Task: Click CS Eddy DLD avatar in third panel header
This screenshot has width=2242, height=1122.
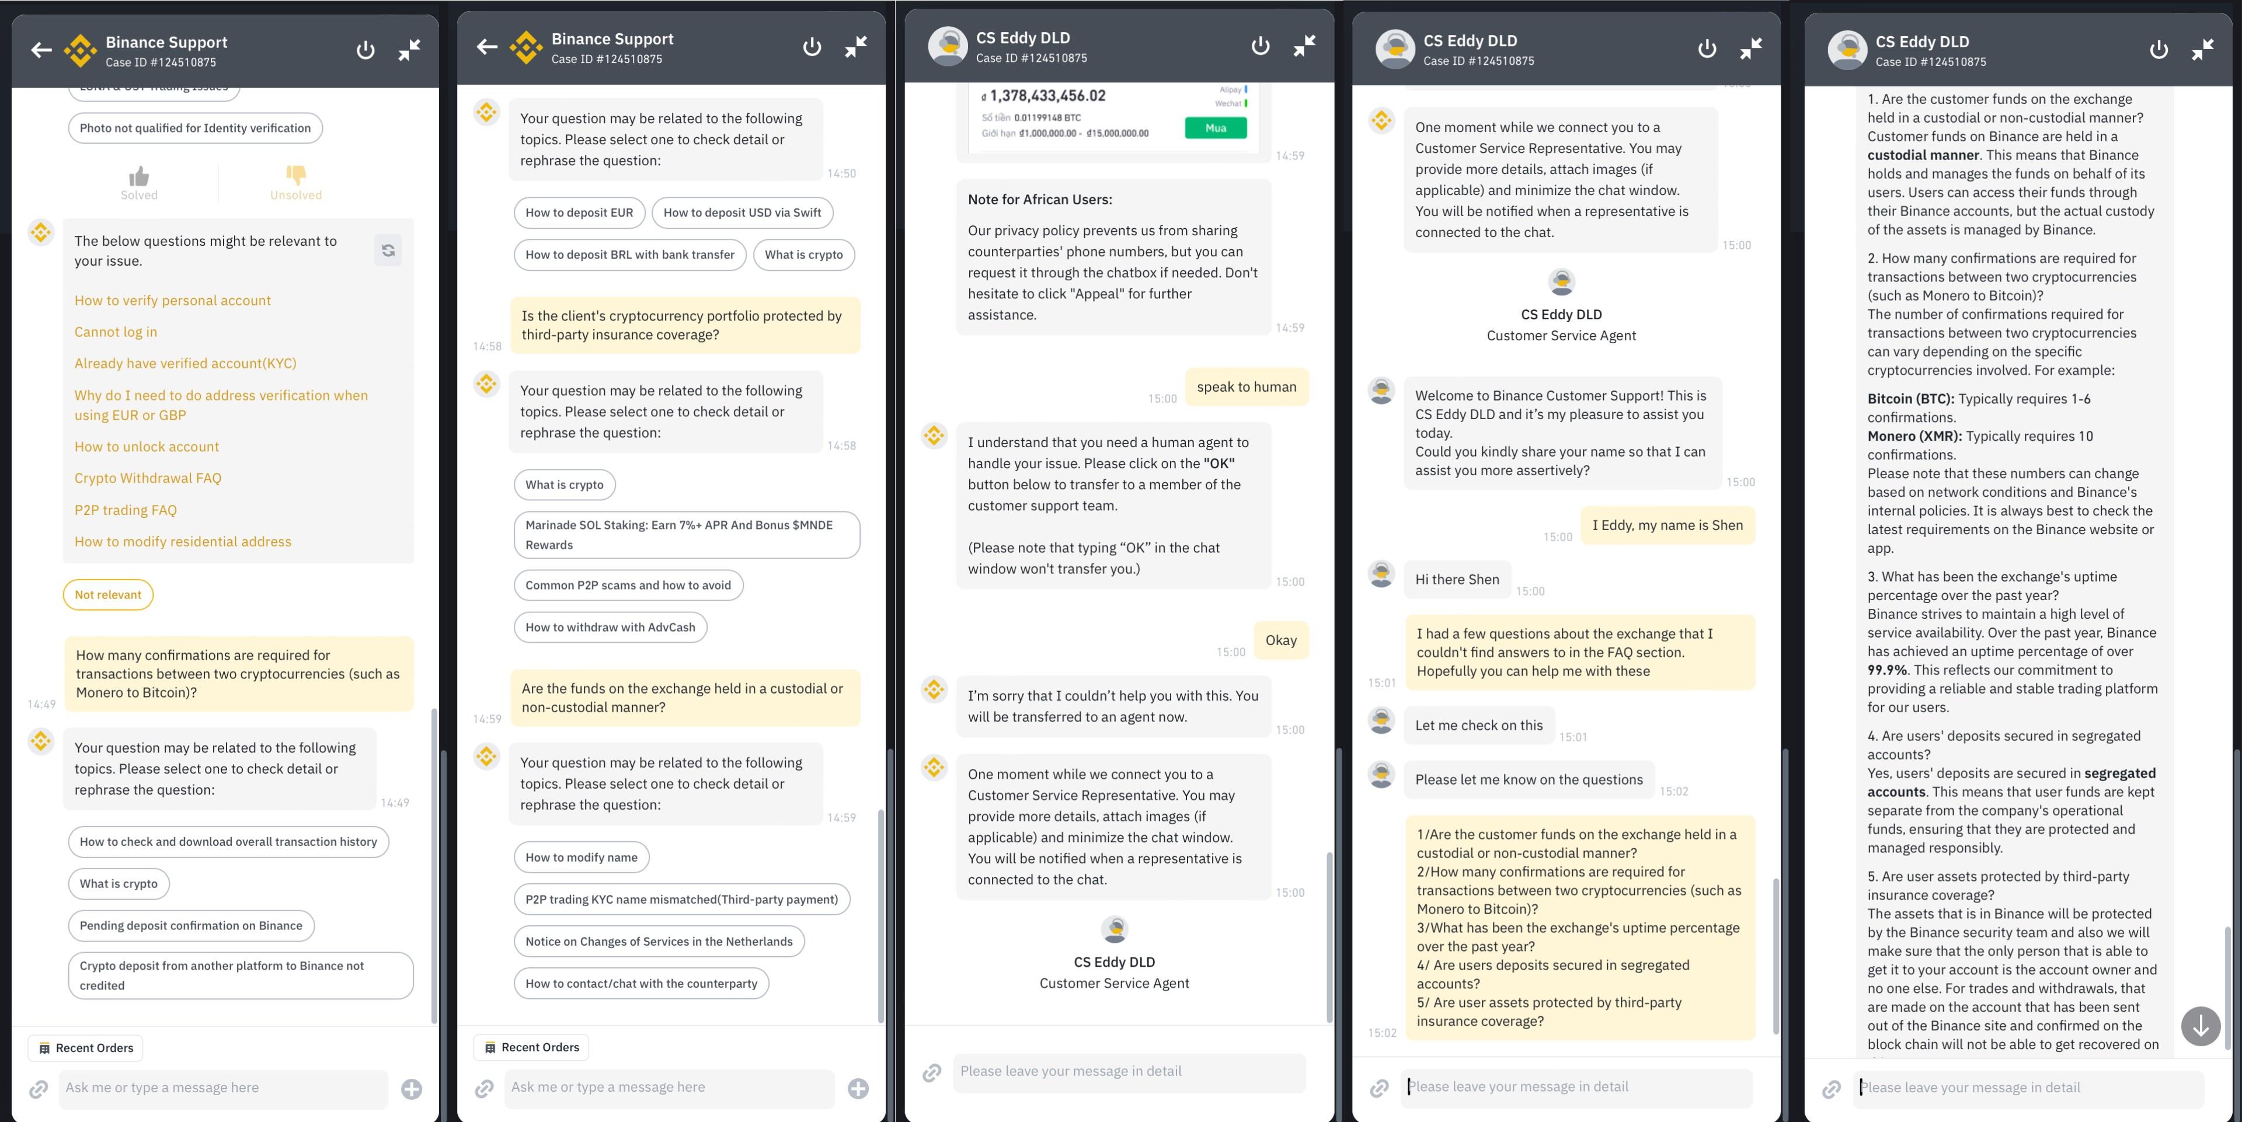Action: point(948,46)
